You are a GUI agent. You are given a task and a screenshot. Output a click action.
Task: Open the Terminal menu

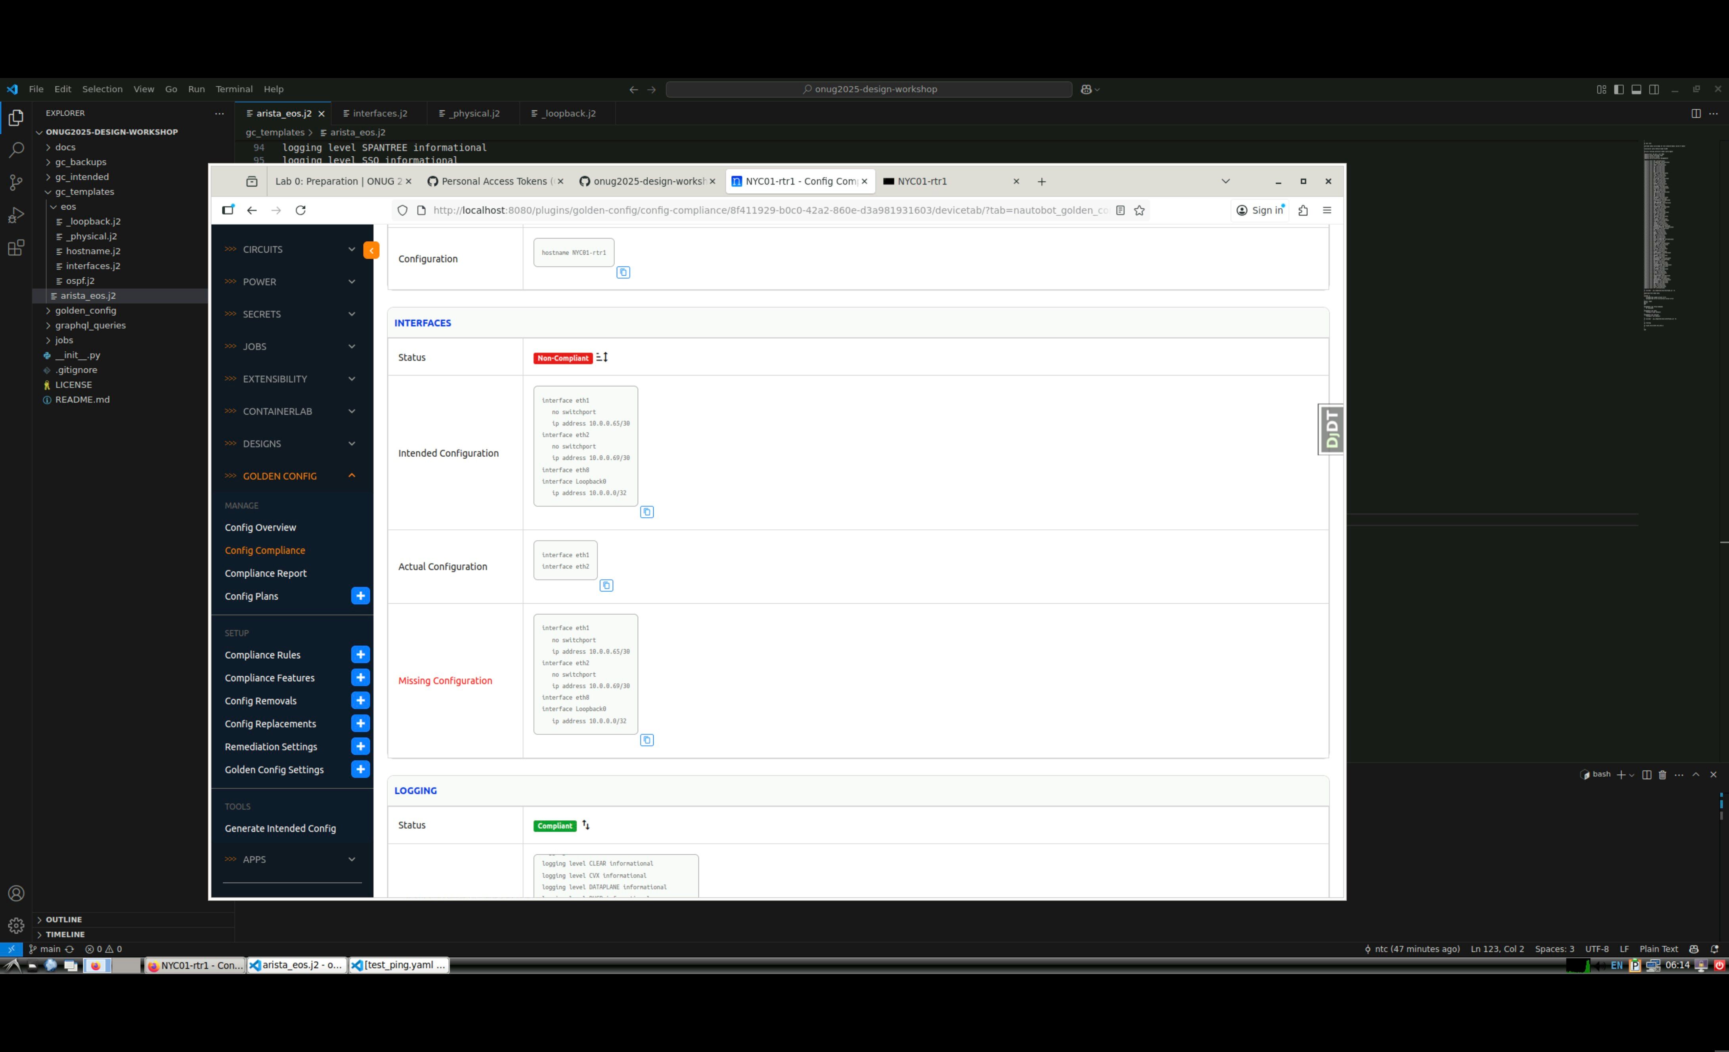(x=234, y=89)
